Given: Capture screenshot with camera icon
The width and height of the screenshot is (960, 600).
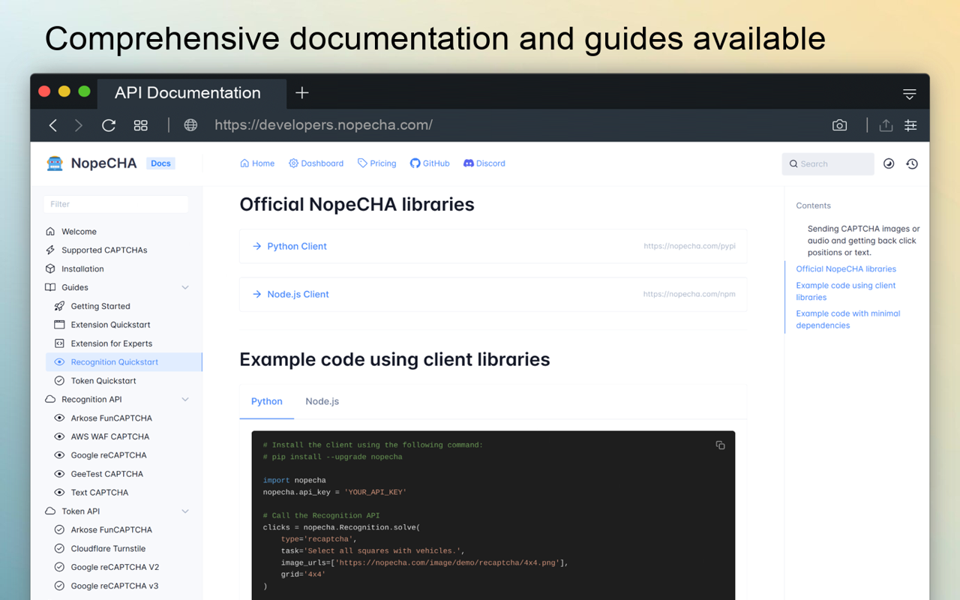Looking at the screenshot, I should [839, 125].
